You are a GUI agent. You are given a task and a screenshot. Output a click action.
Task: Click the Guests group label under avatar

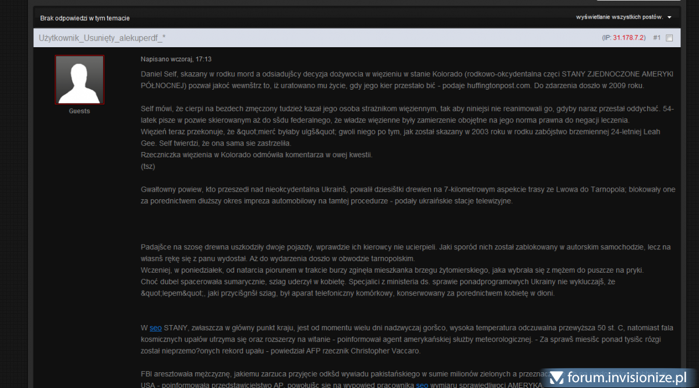[79, 111]
